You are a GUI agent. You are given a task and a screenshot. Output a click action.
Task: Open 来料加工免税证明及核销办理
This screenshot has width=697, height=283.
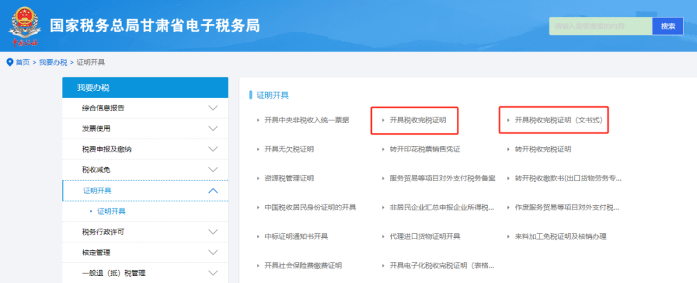tap(561, 237)
